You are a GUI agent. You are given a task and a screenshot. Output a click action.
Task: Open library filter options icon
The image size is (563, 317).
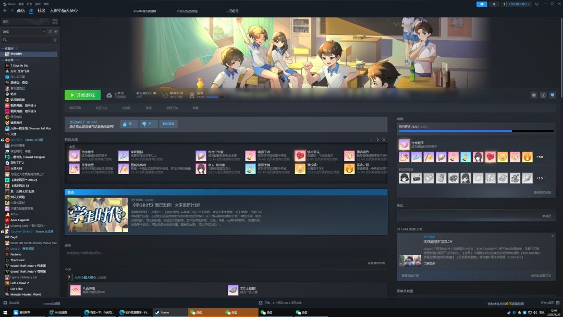point(55,40)
